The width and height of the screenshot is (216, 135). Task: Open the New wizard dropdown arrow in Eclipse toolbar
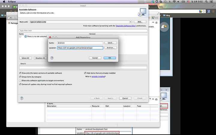[10, 18]
